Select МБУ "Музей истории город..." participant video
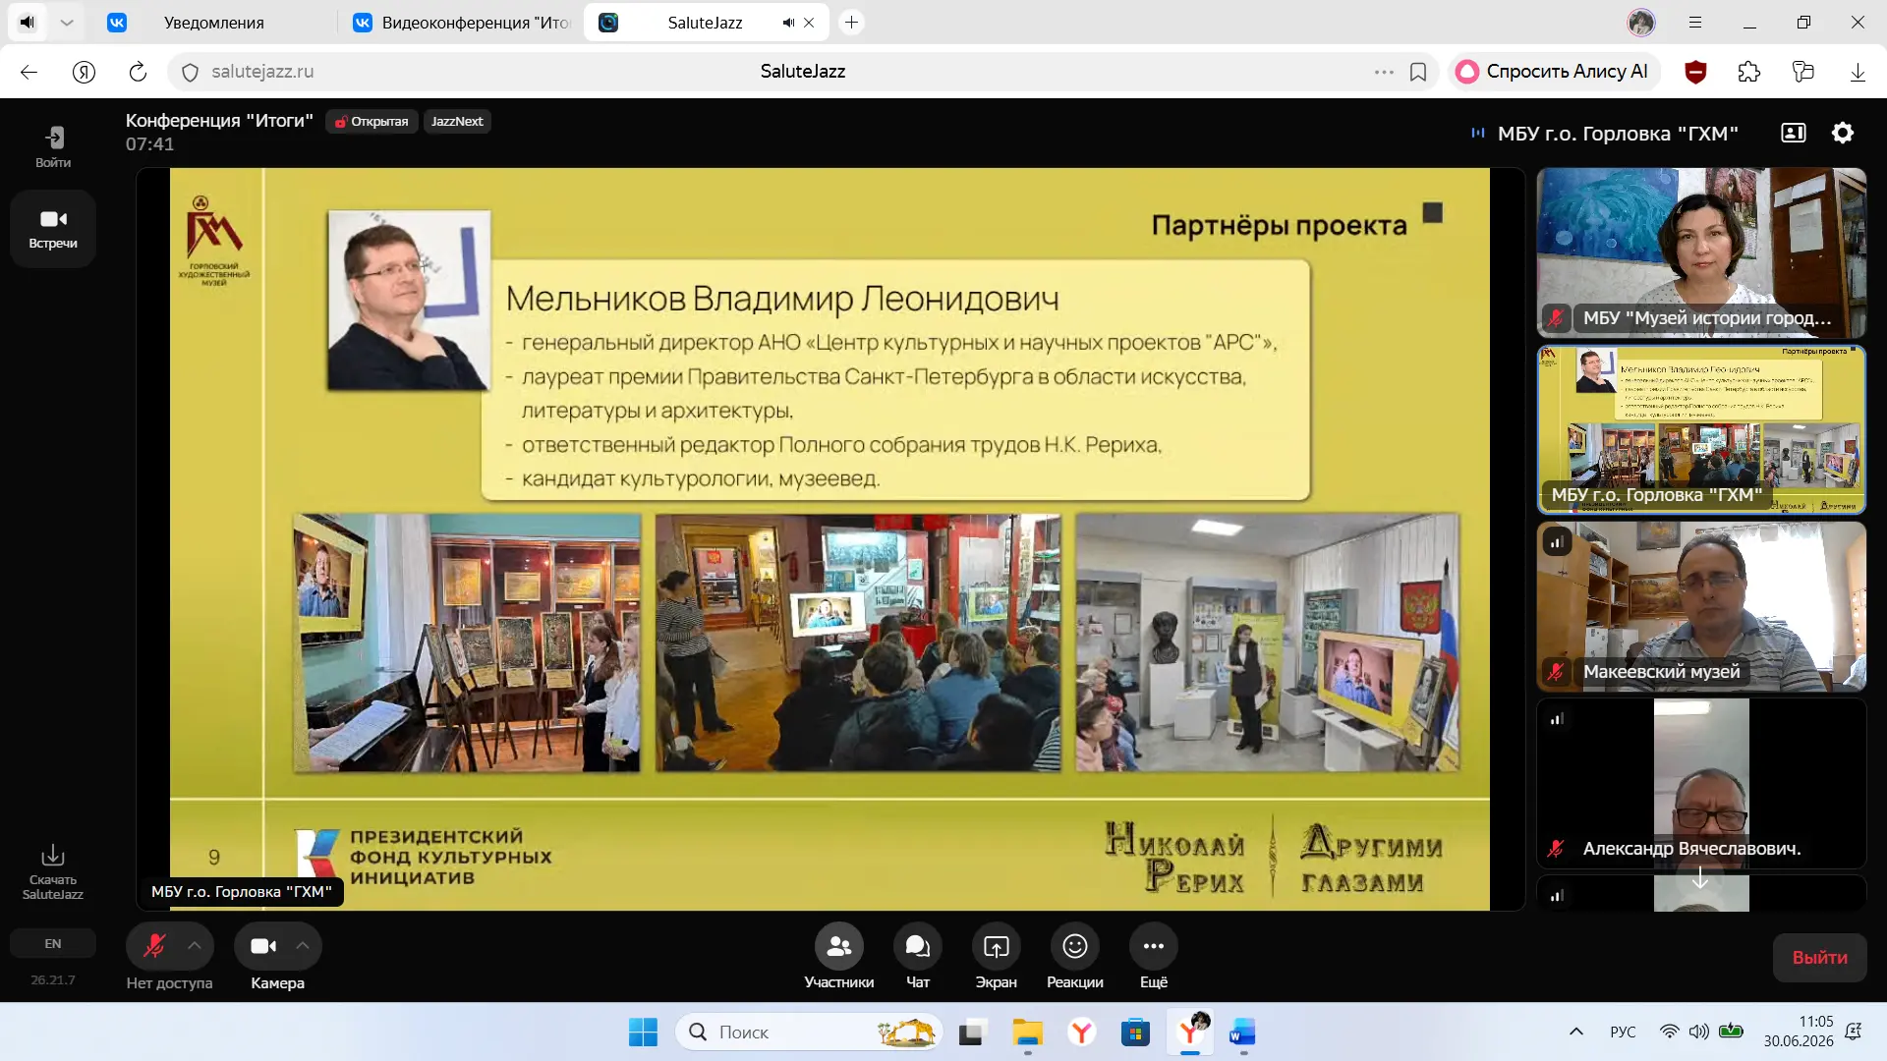1887x1061 pixels. point(1701,252)
